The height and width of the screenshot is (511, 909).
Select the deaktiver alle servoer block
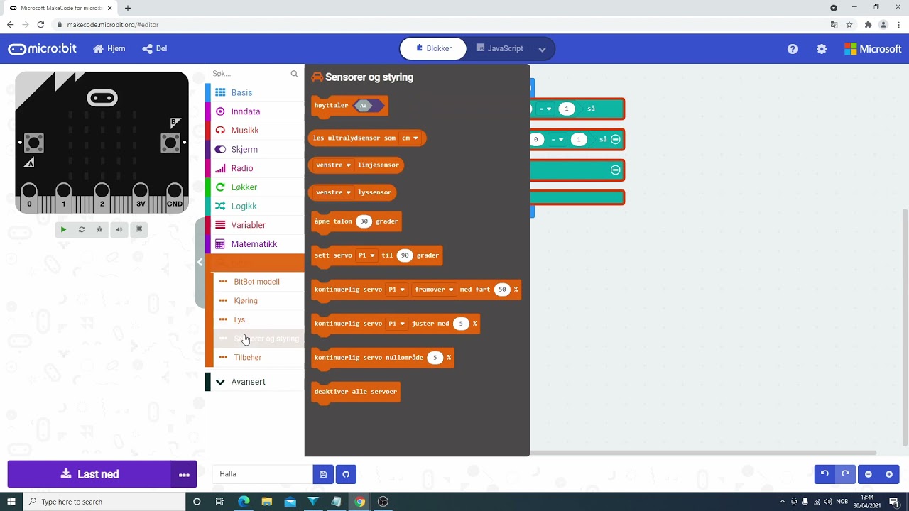(356, 392)
